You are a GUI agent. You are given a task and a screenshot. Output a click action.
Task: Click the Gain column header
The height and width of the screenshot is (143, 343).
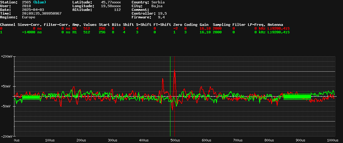pos(204,25)
